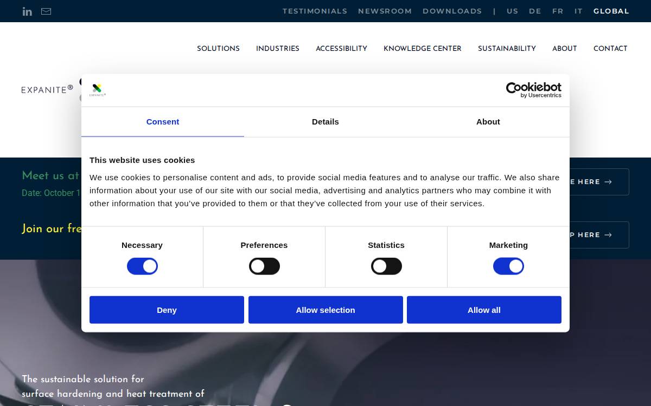This screenshot has width=651, height=406.
Task: Click 'Join our fre' banner text
Action: tap(52, 228)
